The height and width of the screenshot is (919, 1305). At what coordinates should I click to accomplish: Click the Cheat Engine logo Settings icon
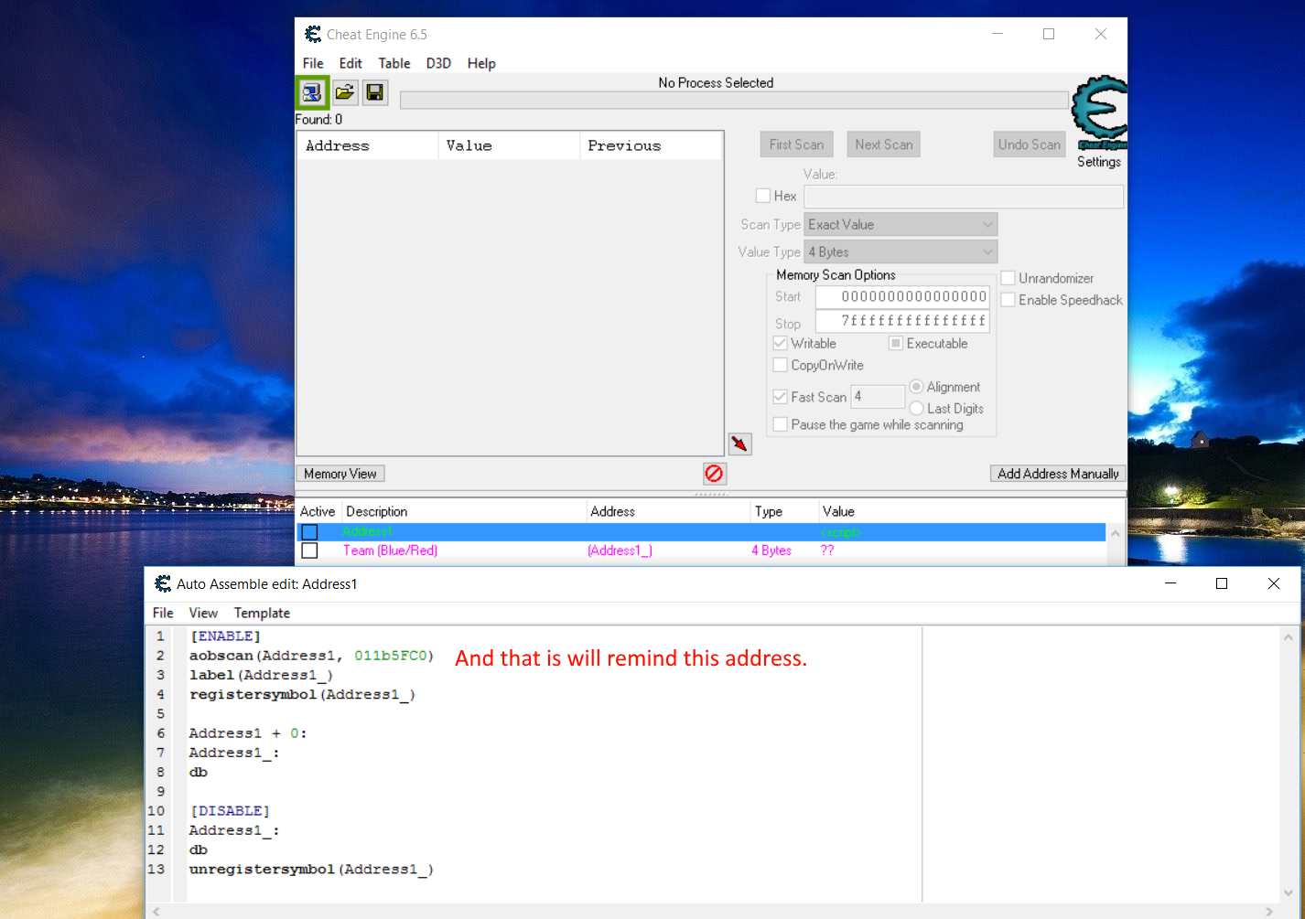1099,114
